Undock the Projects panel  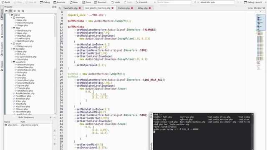click(53, 7)
